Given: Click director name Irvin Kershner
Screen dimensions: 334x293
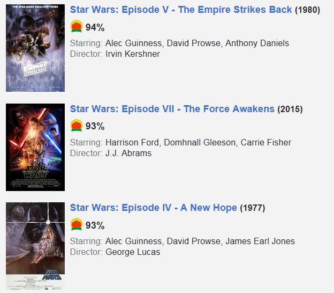Looking at the screenshot, I should click(132, 54).
